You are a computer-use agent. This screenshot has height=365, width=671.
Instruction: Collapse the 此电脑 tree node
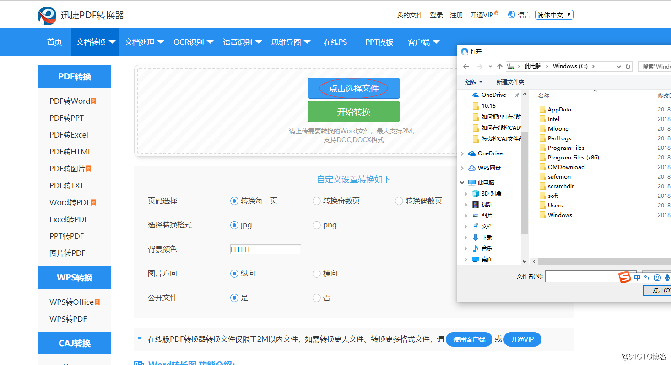point(462,183)
